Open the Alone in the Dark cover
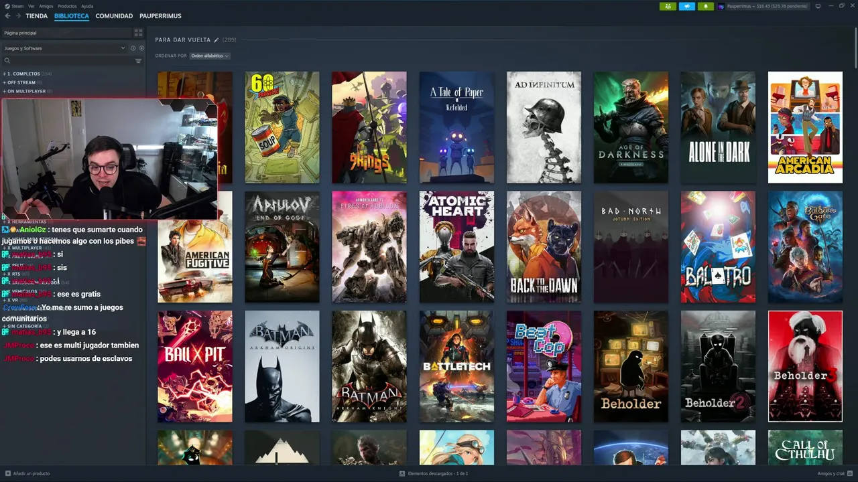 [718, 127]
